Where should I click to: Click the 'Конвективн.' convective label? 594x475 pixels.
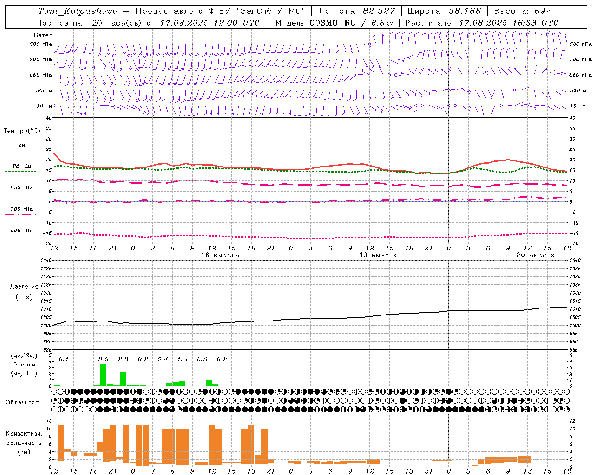24,434
